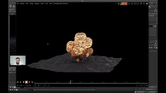Select the eyedropper pixel inspect tool

(x=141, y=4)
